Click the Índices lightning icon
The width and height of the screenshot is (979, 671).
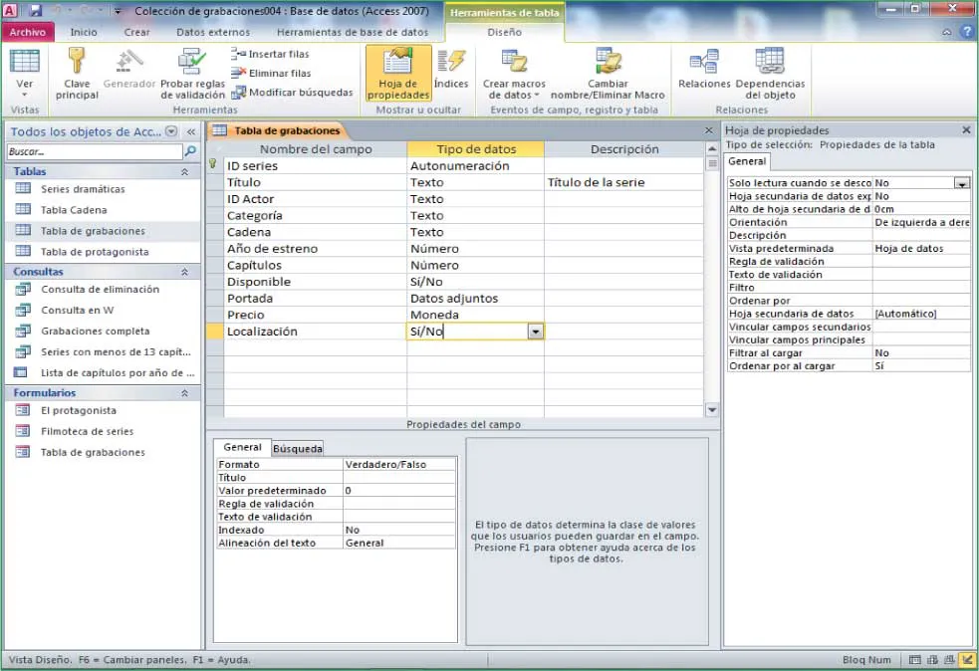click(450, 62)
